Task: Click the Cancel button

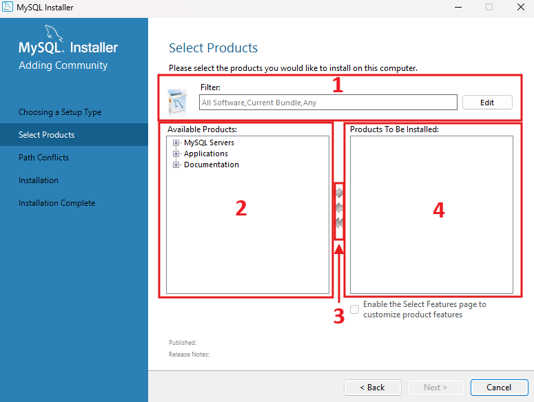Action: (x=500, y=388)
